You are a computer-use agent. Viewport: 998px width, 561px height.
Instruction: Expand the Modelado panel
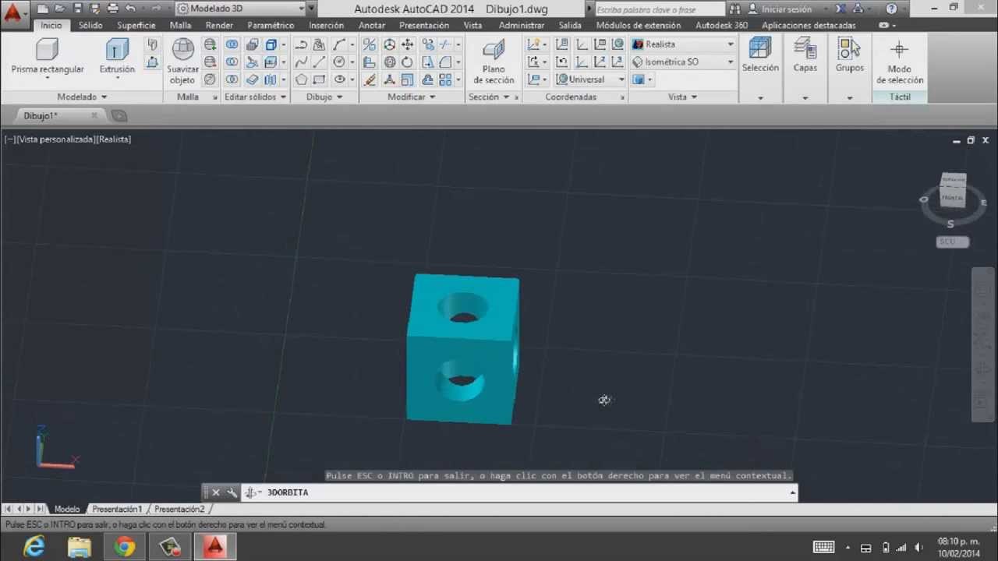(82, 97)
